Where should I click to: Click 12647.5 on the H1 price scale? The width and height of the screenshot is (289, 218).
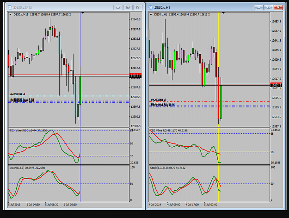click(276, 31)
